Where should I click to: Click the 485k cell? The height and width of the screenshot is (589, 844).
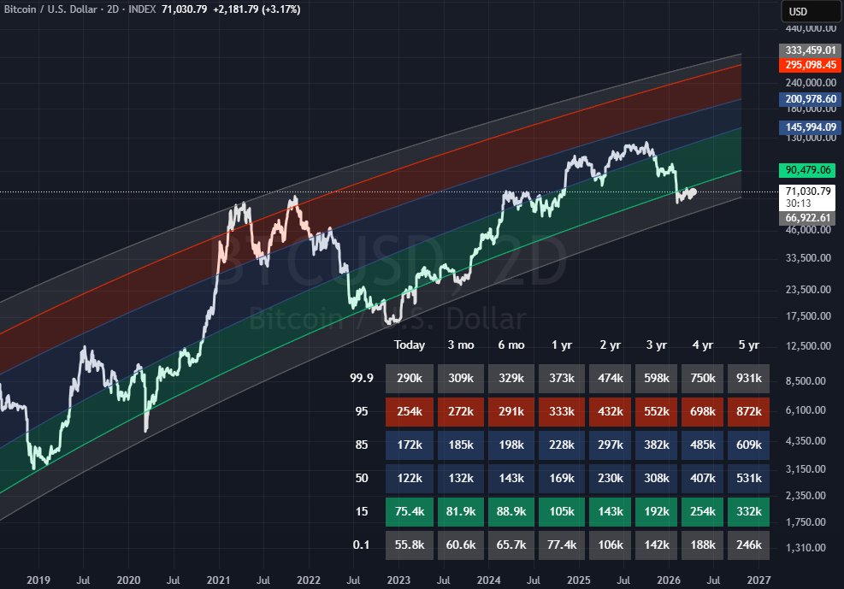pos(702,445)
